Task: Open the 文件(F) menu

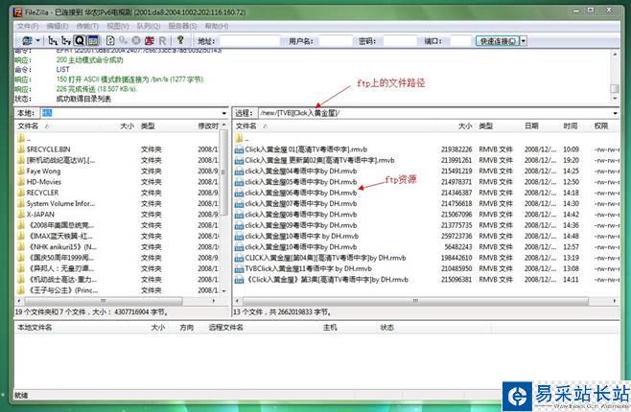Action: [28, 26]
